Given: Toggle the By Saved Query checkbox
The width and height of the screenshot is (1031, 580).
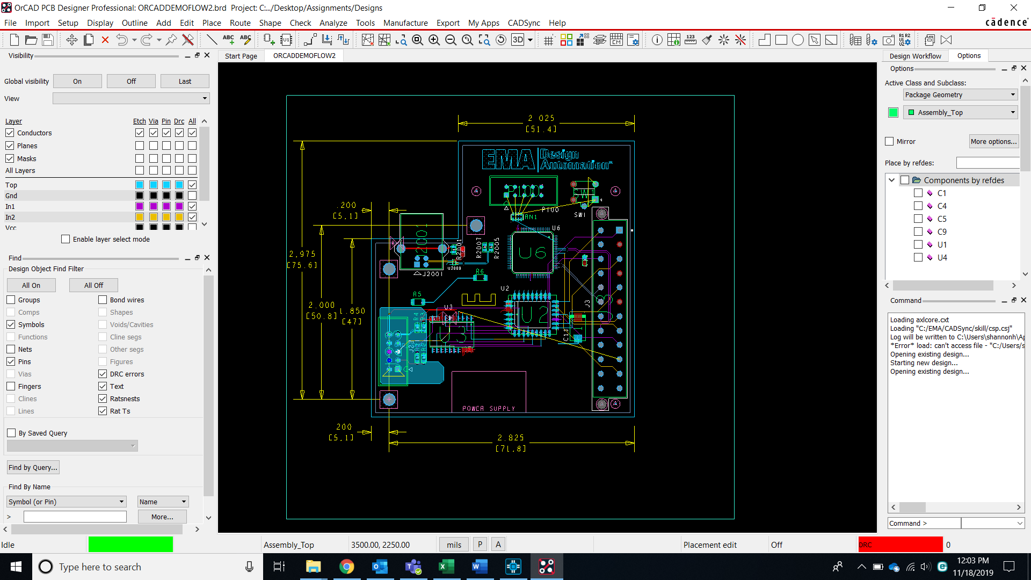Looking at the screenshot, I should point(11,433).
